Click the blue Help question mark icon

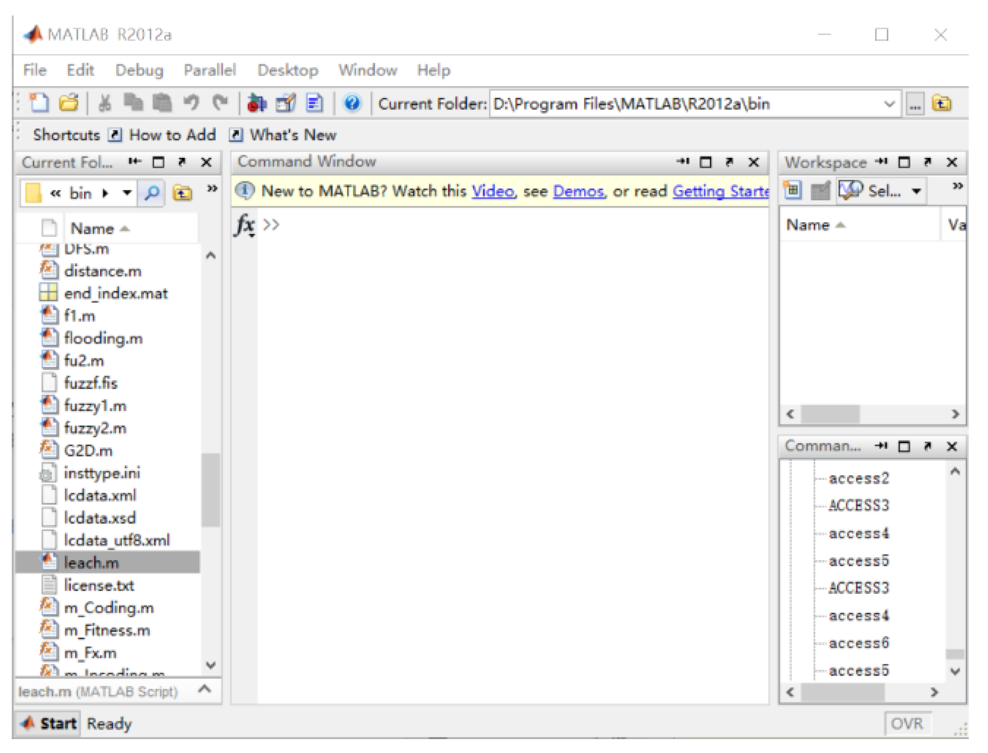click(x=352, y=103)
